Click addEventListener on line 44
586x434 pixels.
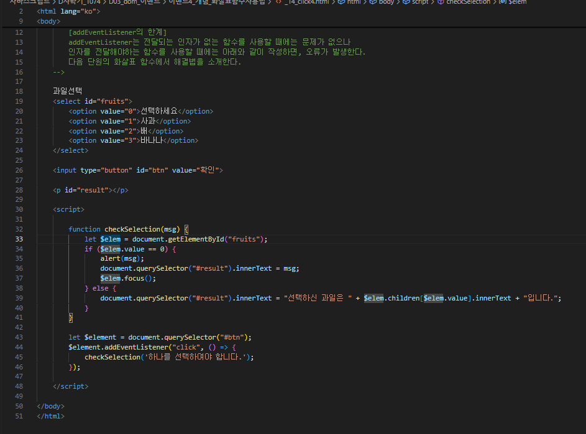tap(137, 347)
